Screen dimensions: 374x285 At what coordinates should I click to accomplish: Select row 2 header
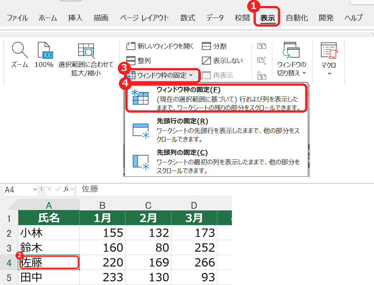pos(9,233)
